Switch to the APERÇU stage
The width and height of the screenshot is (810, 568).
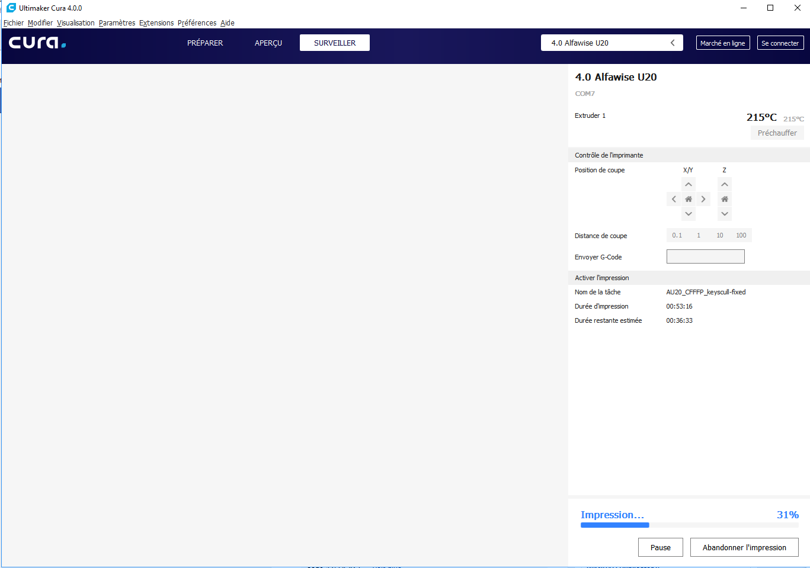tap(268, 43)
